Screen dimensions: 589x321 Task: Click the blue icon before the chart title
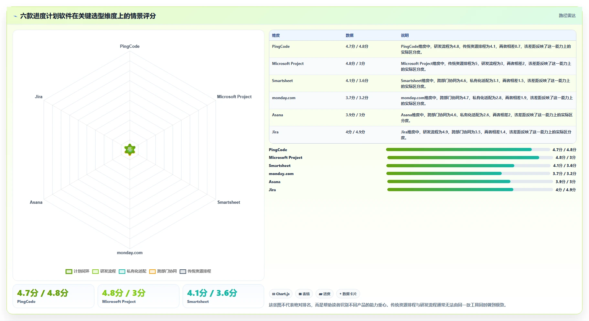click(x=15, y=16)
